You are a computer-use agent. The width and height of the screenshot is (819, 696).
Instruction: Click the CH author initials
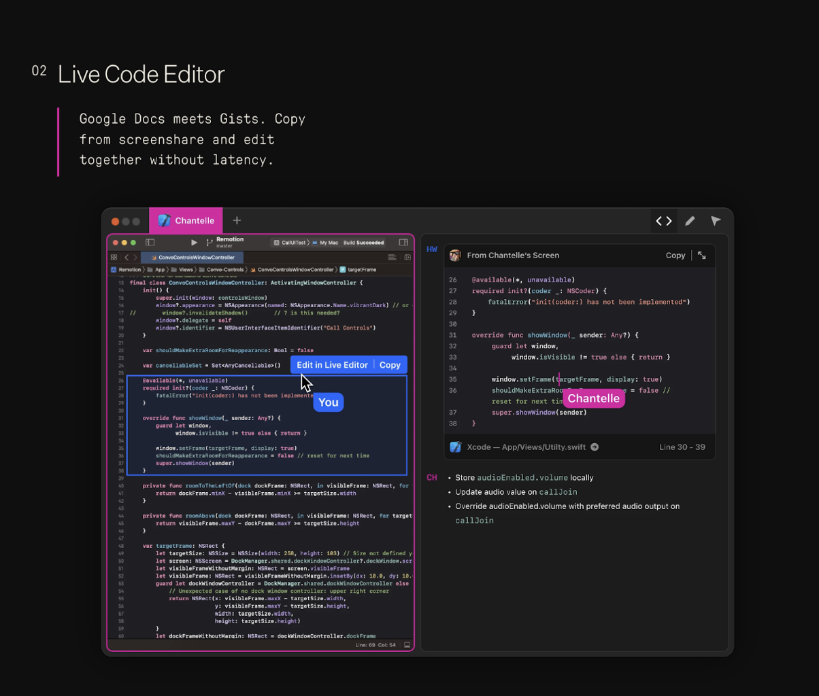point(432,477)
